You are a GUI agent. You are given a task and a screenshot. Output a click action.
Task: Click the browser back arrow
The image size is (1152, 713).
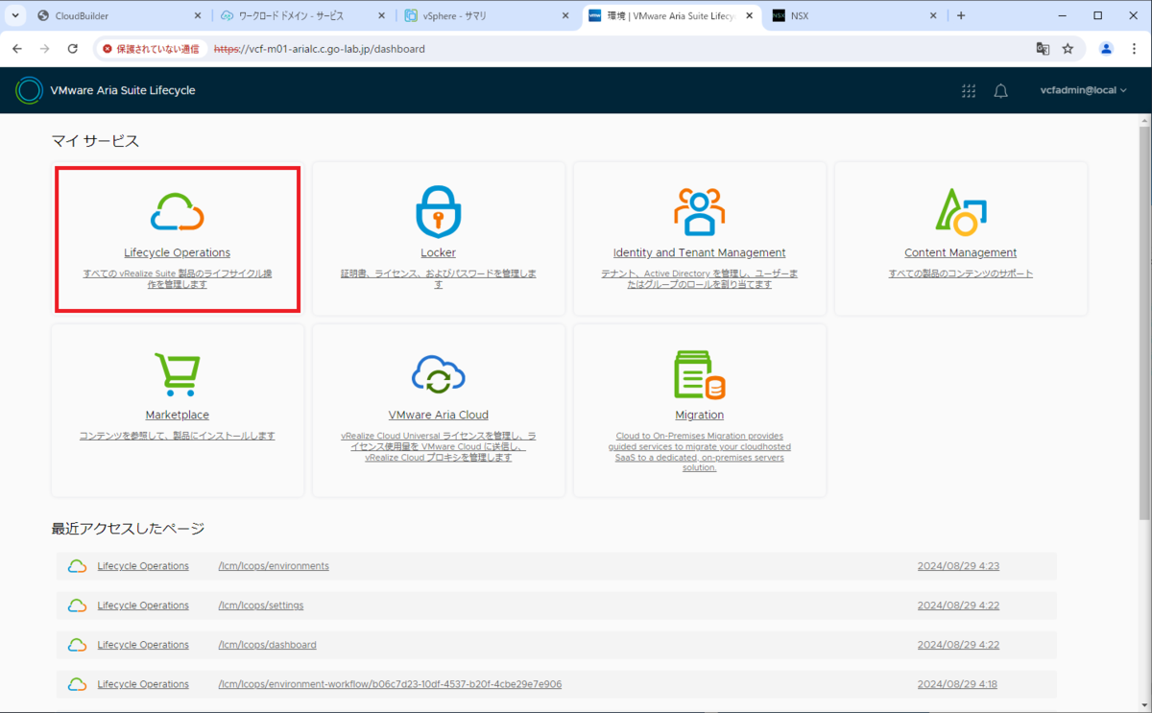coord(17,48)
